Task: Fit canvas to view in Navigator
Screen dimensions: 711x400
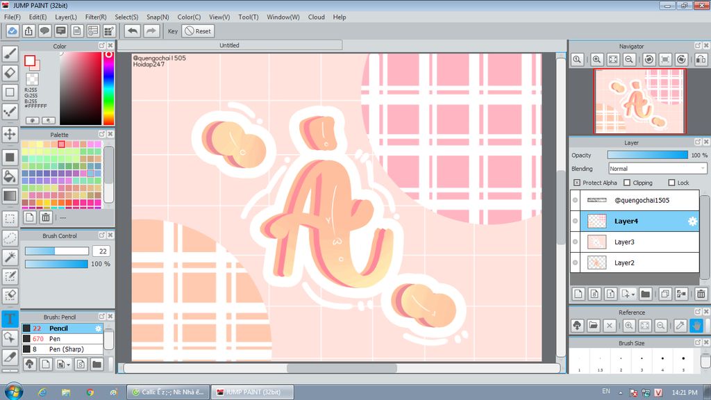Action: tap(613, 60)
